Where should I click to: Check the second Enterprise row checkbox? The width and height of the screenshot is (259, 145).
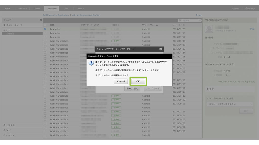click(x=45, y=33)
